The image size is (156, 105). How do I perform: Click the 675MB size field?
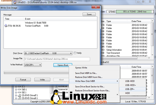pyautogui.click(x=111, y=12)
